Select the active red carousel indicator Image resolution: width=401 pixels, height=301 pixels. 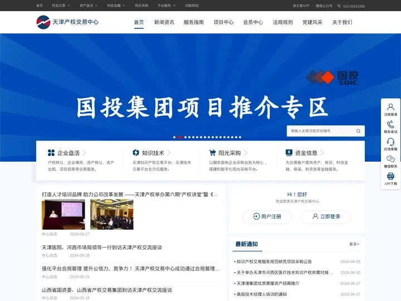point(180,137)
